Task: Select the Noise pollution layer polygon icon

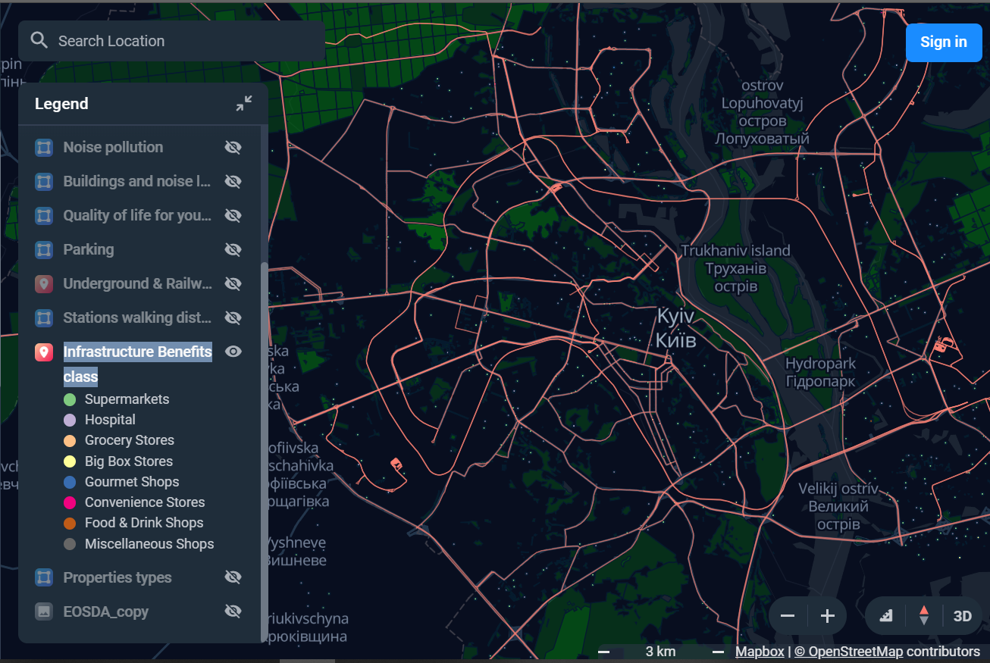Action: point(43,147)
